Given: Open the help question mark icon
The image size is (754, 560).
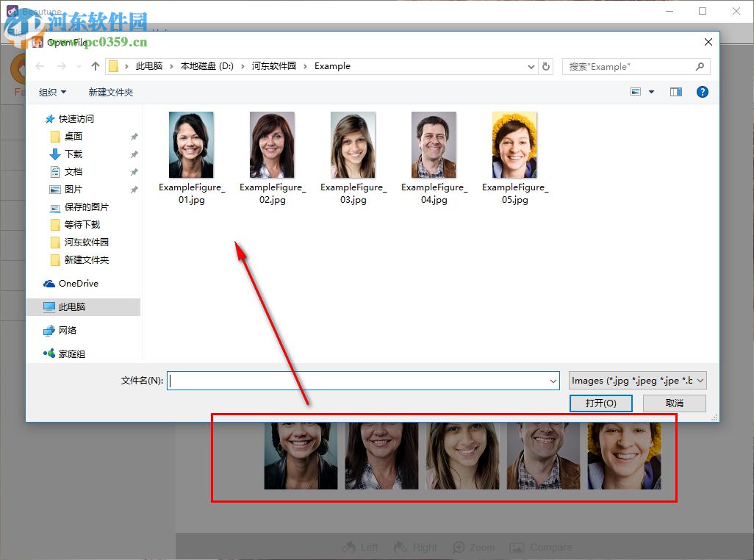Looking at the screenshot, I should [x=702, y=92].
